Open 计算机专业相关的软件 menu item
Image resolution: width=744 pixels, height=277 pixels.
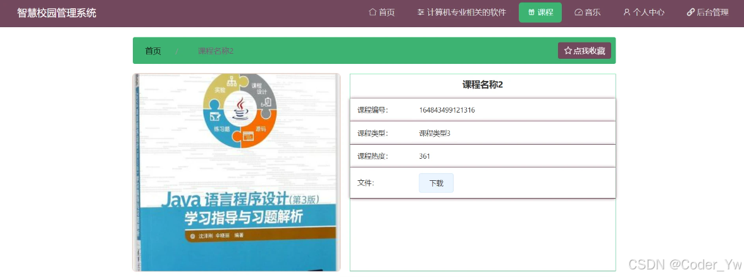tap(462, 13)
